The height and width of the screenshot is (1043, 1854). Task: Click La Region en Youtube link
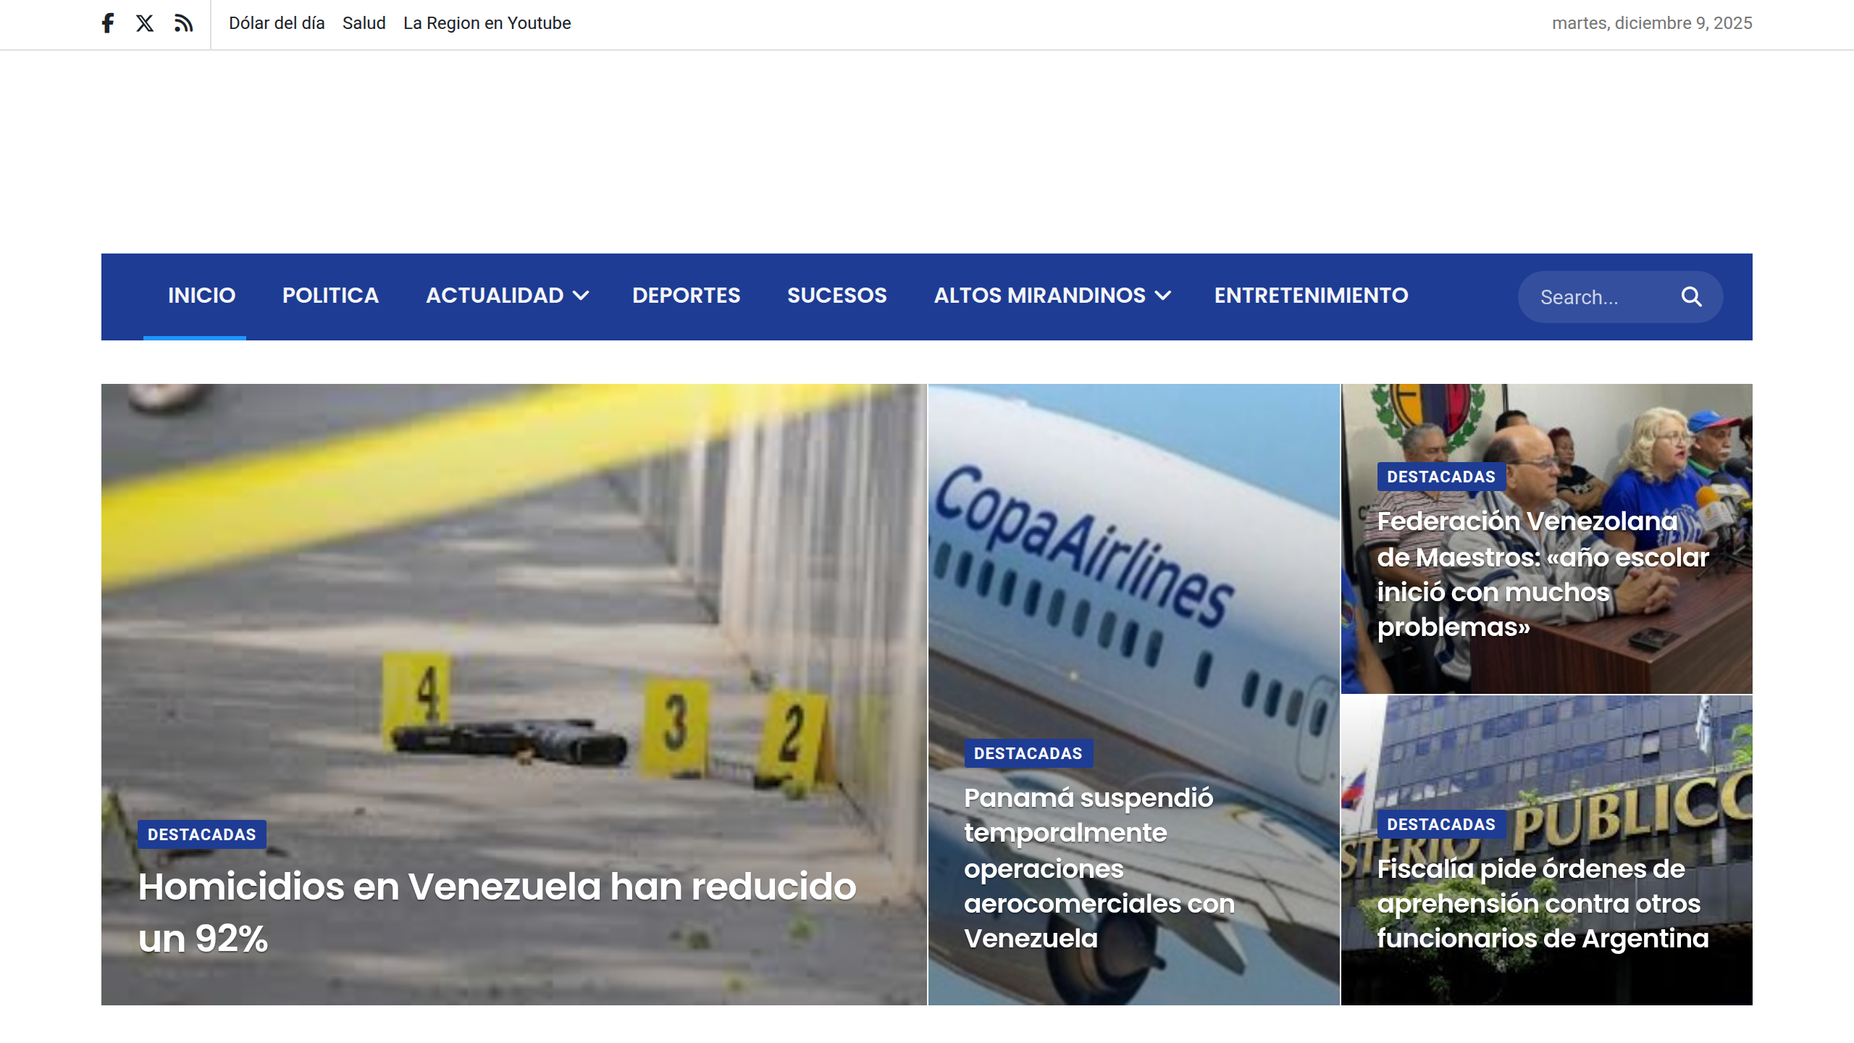pos(487,22)
